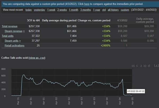The width and height of the screenshot is (159, 108).
Task: Switch to 3 months range
Action: 86,10
